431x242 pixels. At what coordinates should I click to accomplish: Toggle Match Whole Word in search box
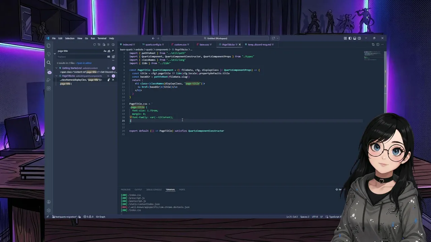[109, 51]
